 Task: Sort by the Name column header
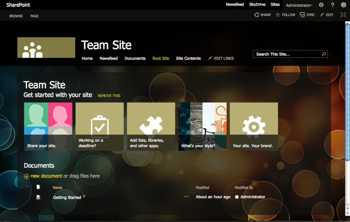pyautogui.click(x=57, y=187)
